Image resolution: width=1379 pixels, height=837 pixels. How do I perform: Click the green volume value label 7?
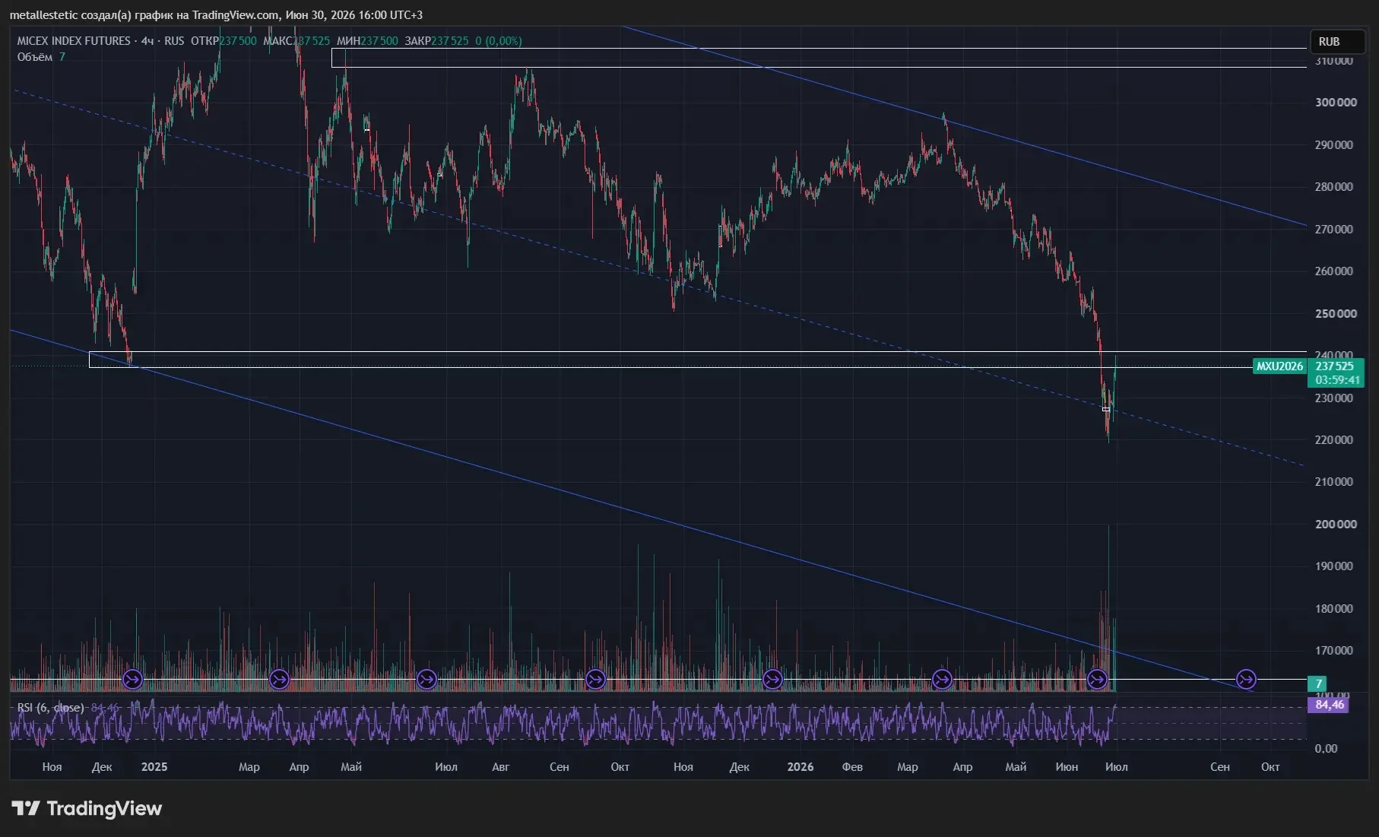click(x=1318, y=683)
